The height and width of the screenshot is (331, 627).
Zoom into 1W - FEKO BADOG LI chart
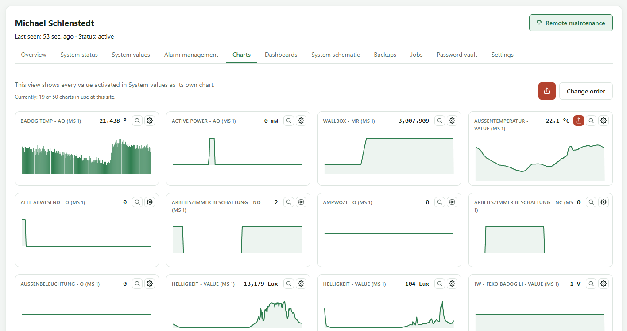pyautogui.click(x=591, y=284)
